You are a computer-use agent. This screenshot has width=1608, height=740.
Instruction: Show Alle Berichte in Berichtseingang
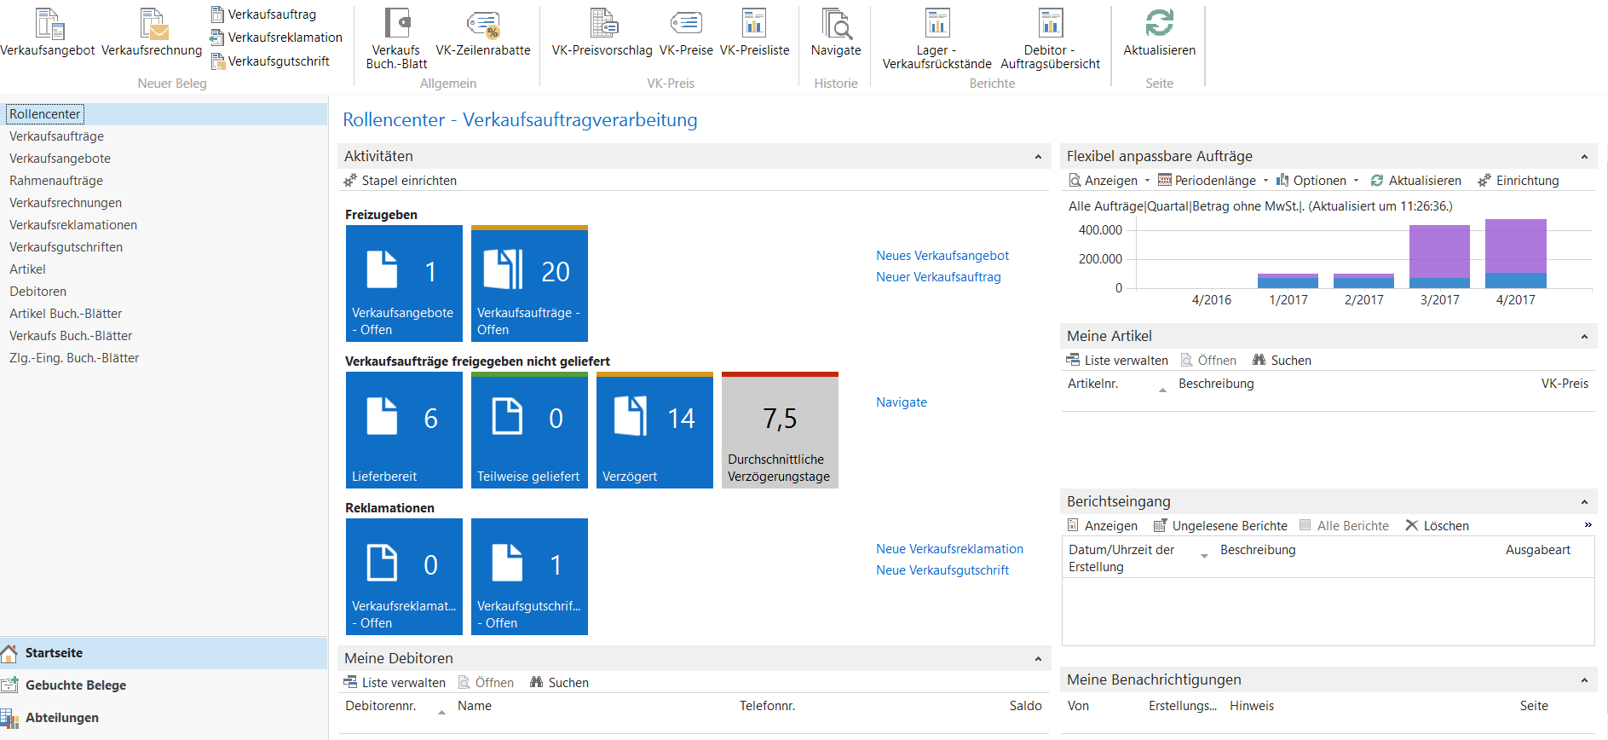(1344, 526)
